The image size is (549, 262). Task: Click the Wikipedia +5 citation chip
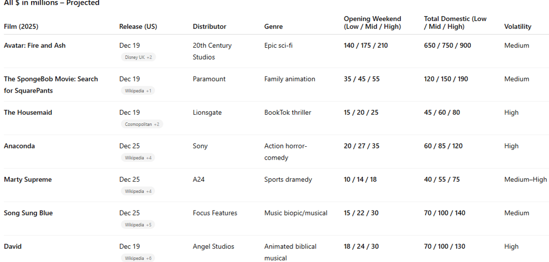coord(138,224)
